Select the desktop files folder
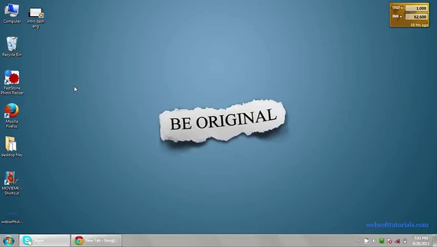This screenshot has width=437, height=247. [x=12, y=147]
